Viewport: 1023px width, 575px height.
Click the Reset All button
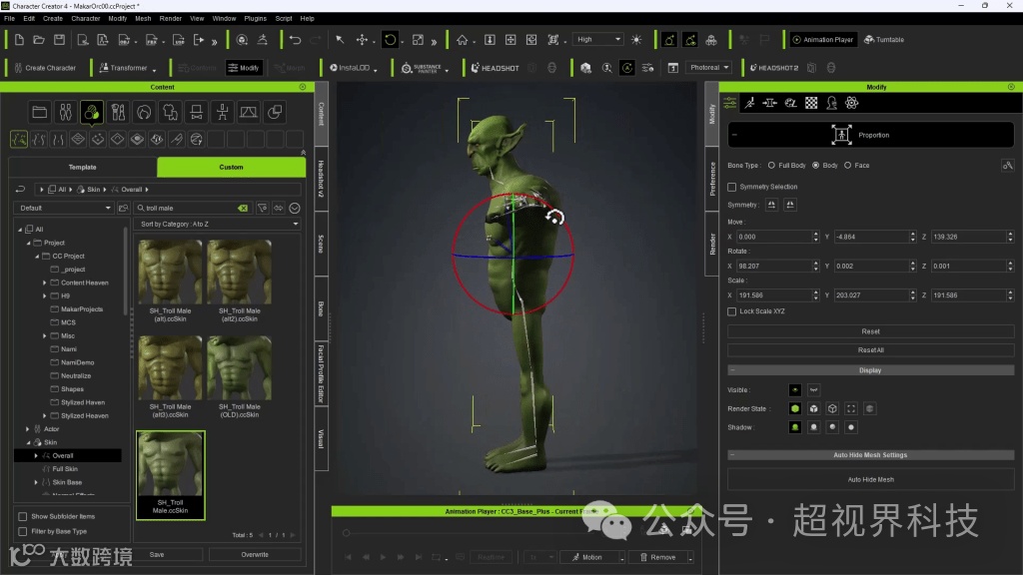tap(870, 350)
